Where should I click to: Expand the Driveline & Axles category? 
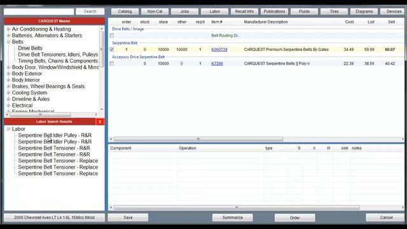[x=8, y=99]
